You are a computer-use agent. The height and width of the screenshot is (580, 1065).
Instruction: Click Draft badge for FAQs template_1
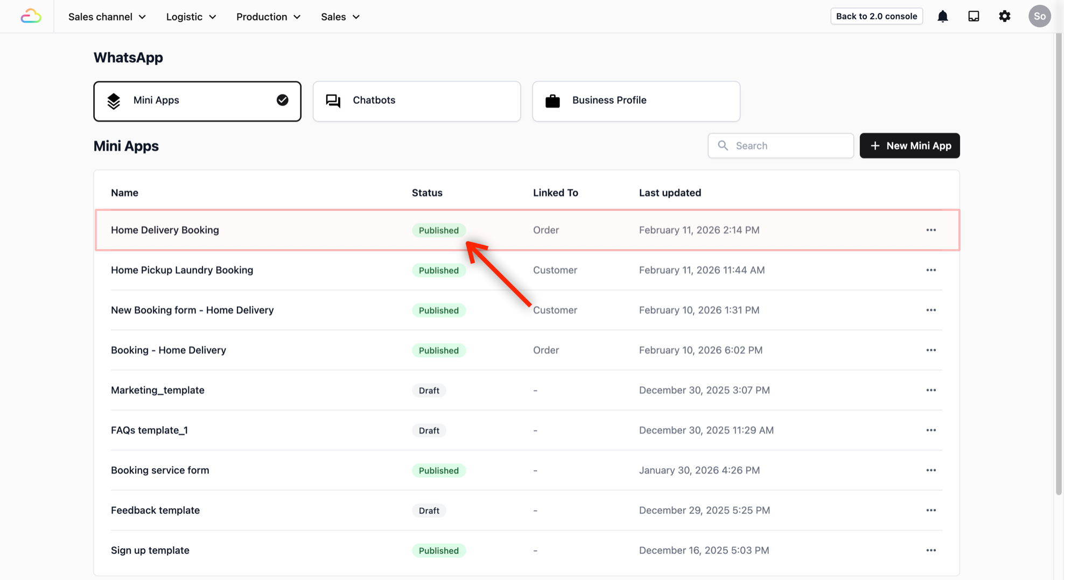(429, 430)
